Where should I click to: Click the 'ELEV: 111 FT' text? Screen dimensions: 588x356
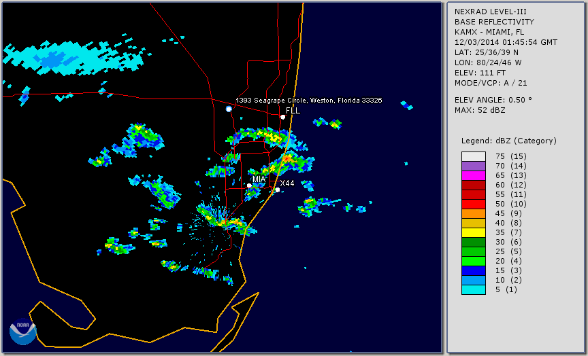[x=480, y=73]
